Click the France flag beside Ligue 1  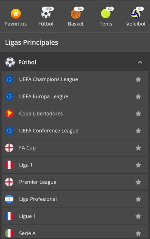point(9,216)
